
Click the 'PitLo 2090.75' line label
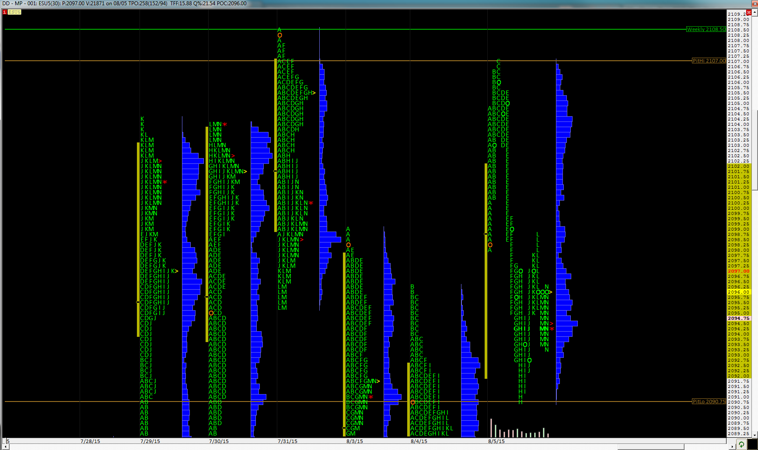[x=709, y=402]
